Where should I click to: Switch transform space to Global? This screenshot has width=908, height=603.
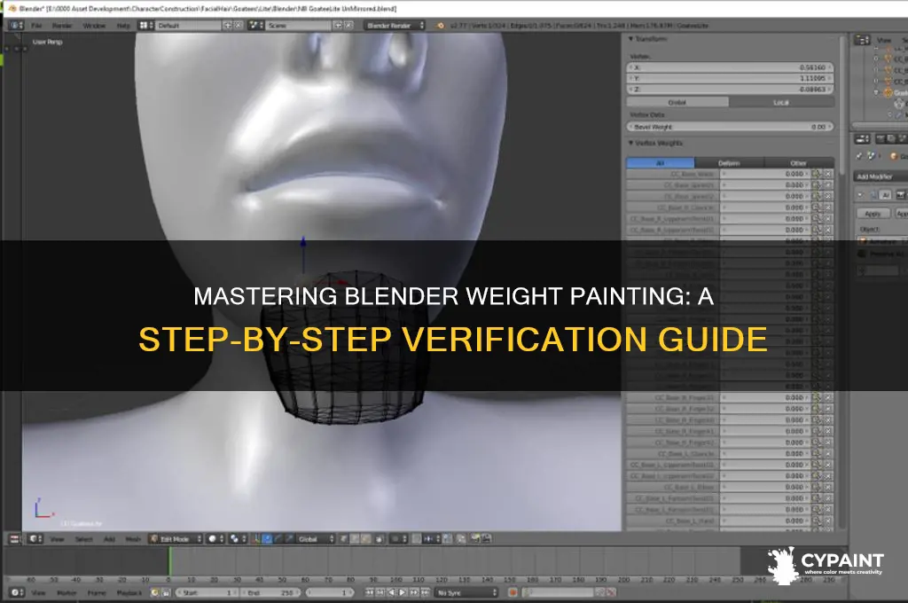point(677,103)
